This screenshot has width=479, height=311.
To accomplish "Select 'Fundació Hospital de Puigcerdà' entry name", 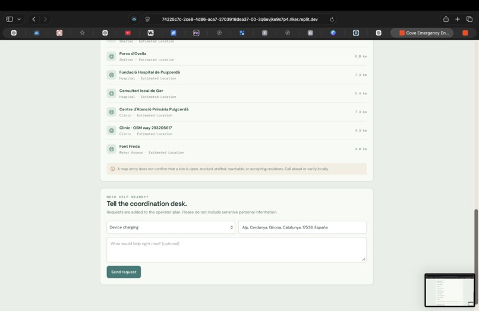I will coord(149,72).
